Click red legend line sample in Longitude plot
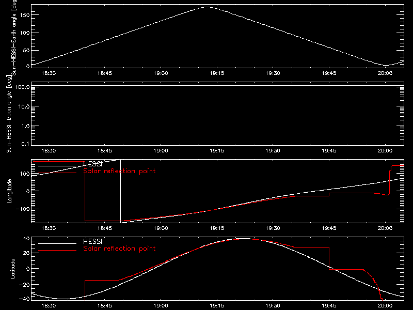This screenshot has width=413, height=310. click(57, 173)
